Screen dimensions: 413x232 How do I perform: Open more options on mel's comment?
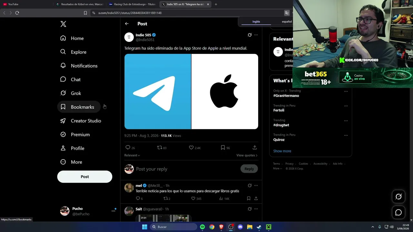click(256, 186)
